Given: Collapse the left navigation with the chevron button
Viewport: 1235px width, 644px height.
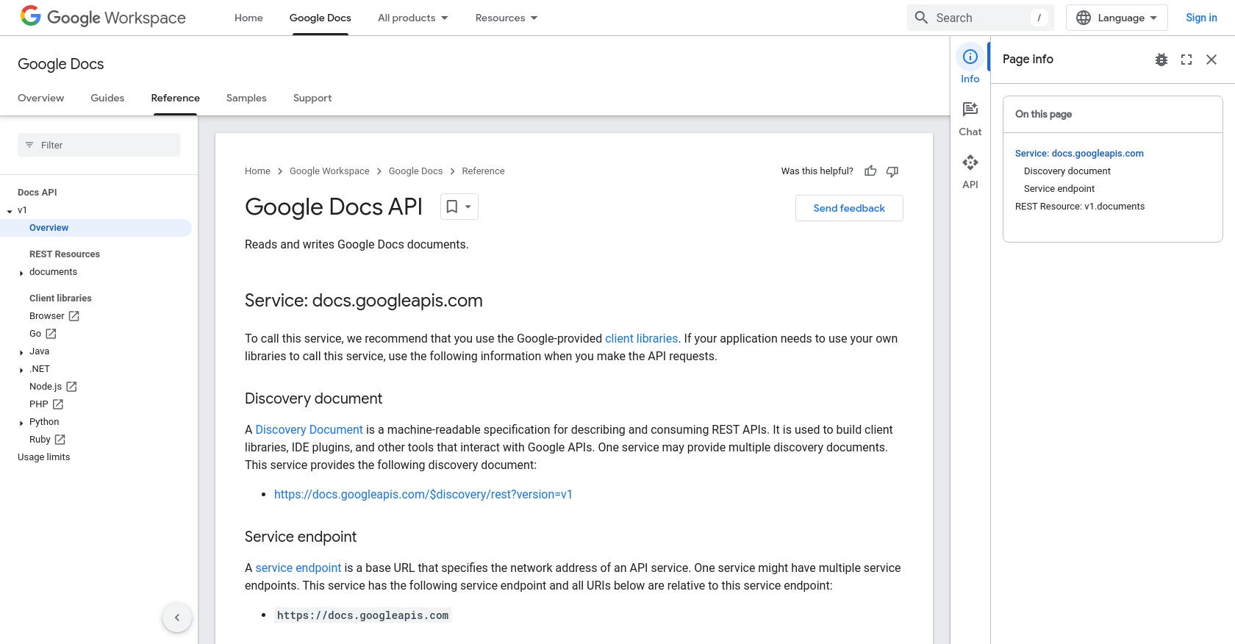Looking at the screenshot, I should 177,618.
